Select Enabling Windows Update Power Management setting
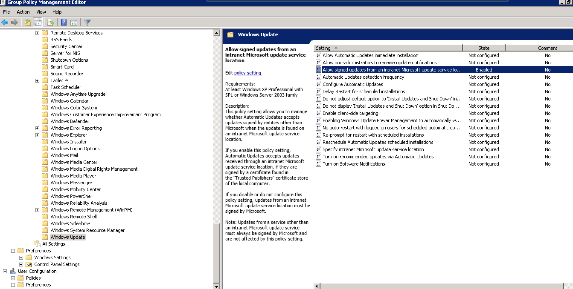This screenshot has height=289, width=573. click(x=392, y=120)
